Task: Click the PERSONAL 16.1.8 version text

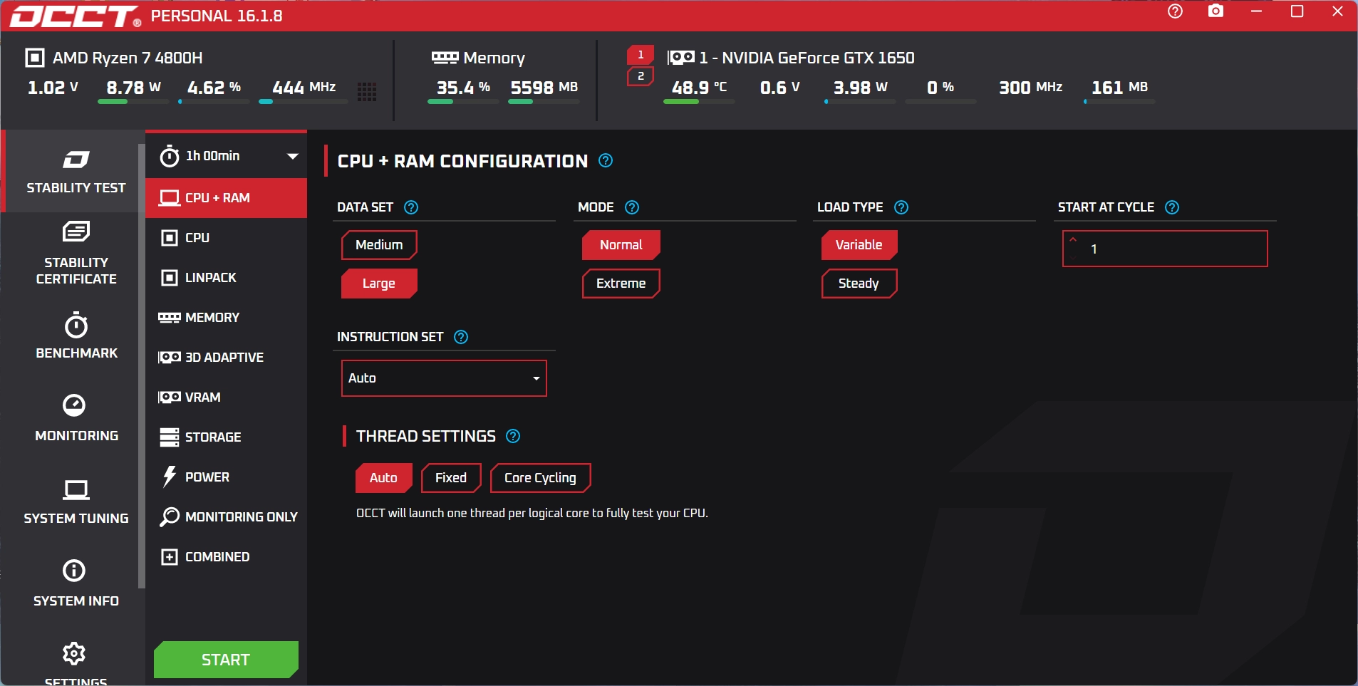Action: point(217,16)
